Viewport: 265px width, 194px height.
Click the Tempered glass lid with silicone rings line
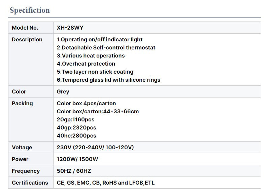pos(108,80)
